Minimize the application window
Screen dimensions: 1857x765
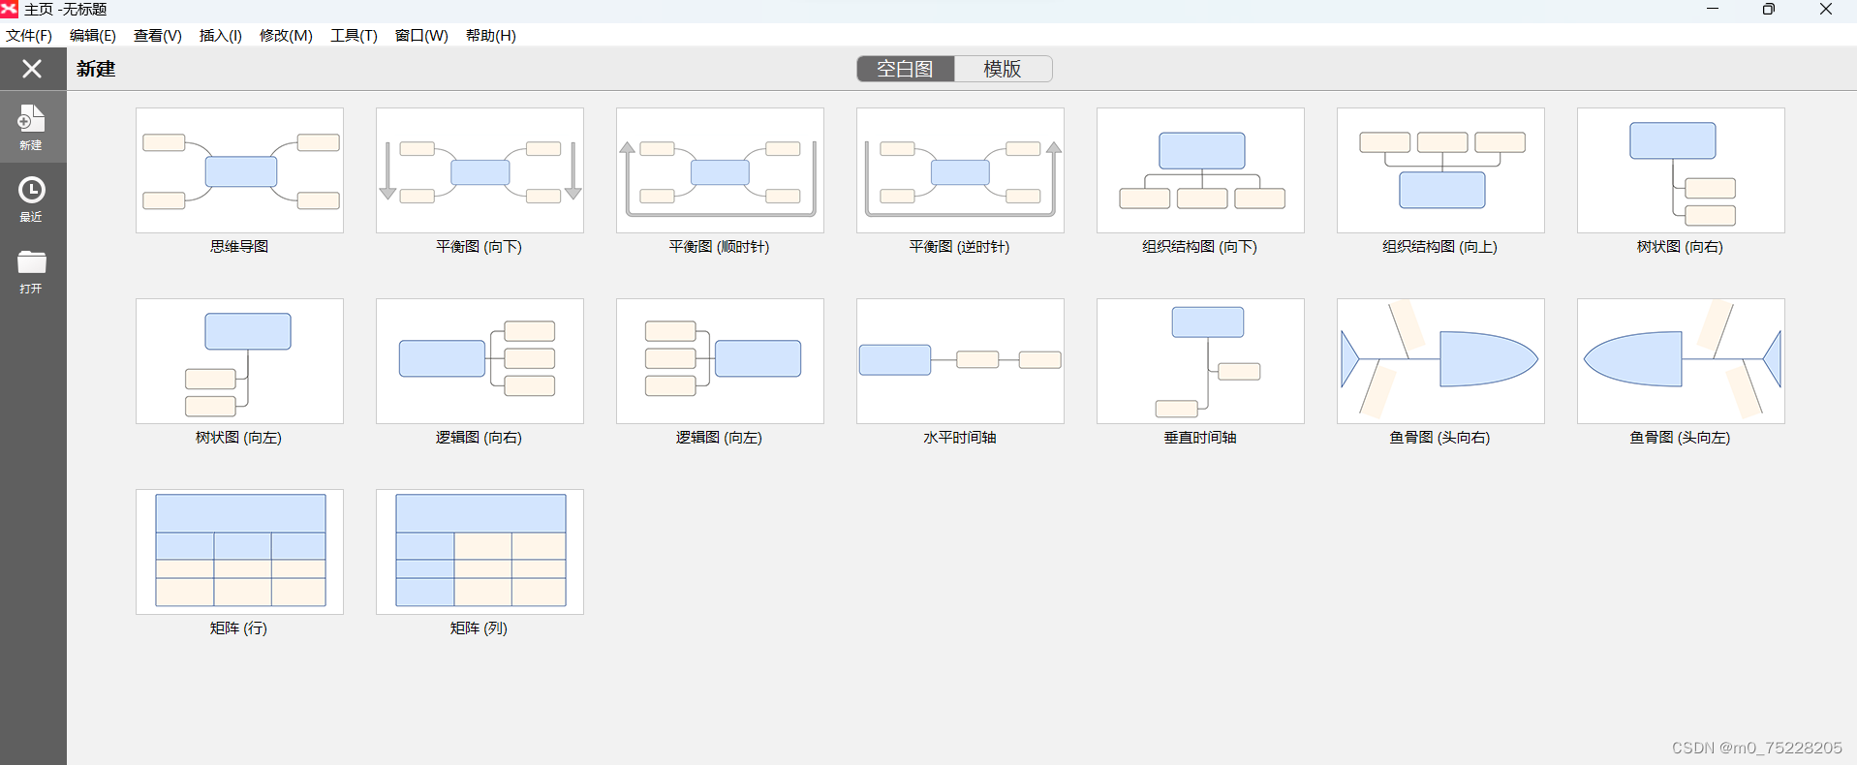(1713, 9)
